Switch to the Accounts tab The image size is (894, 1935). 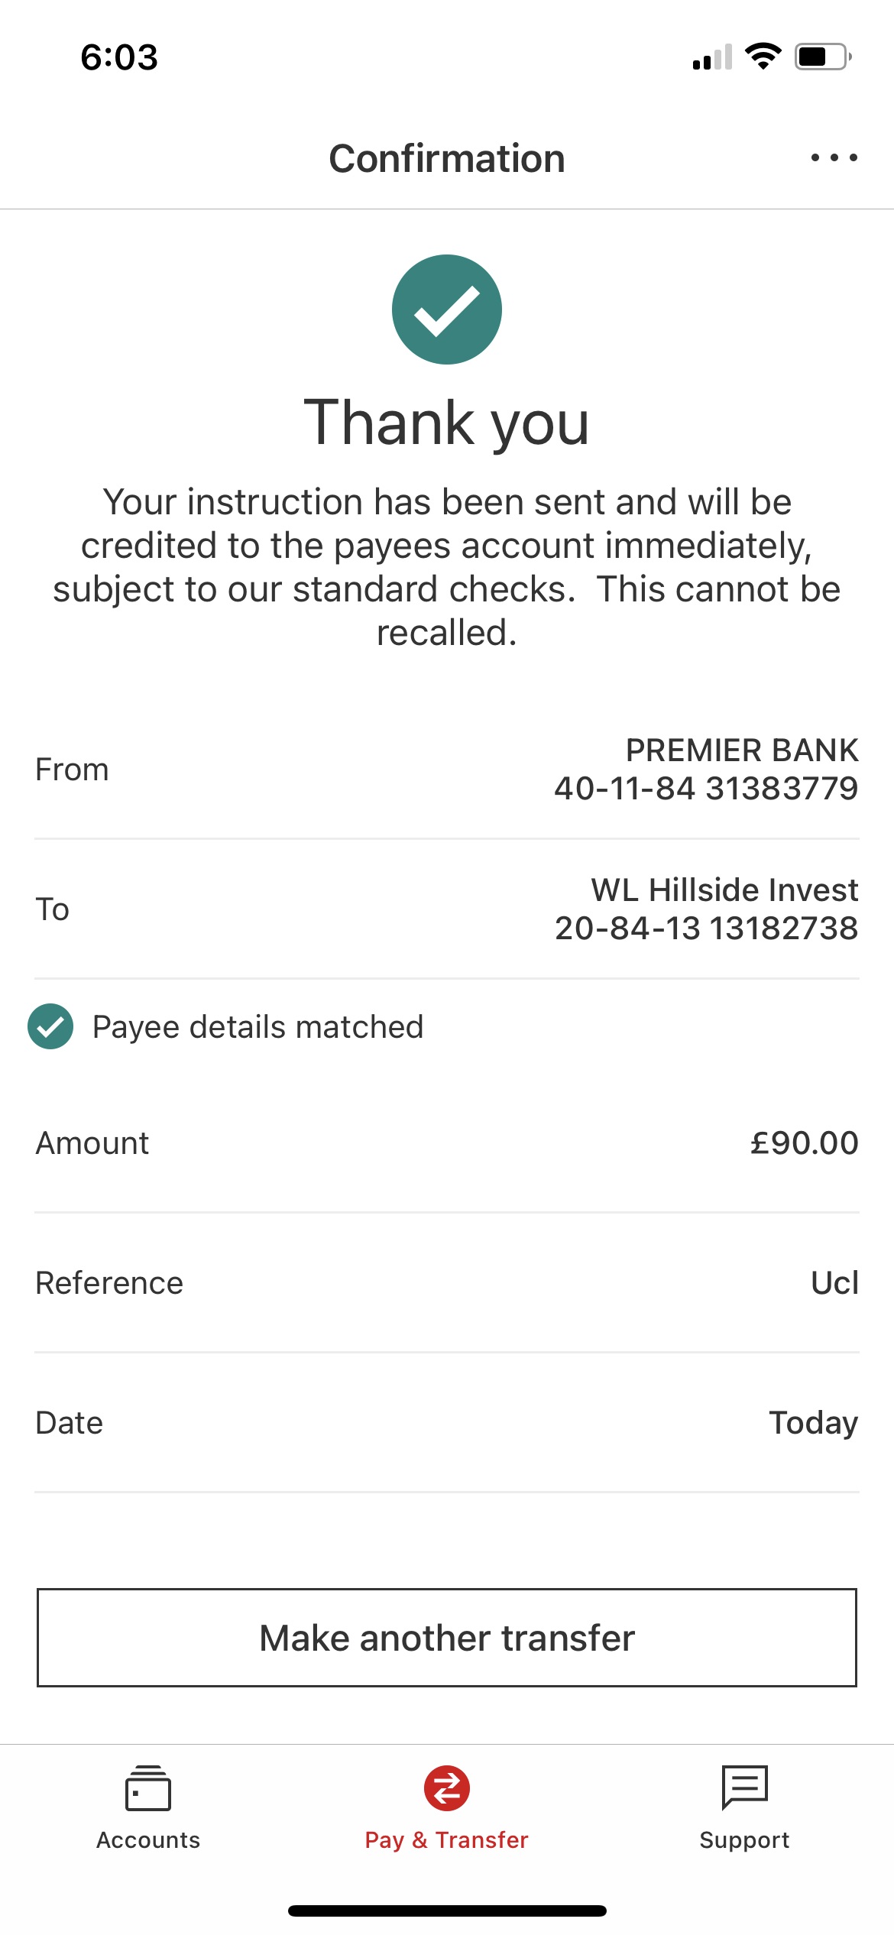click(148, 1839)
